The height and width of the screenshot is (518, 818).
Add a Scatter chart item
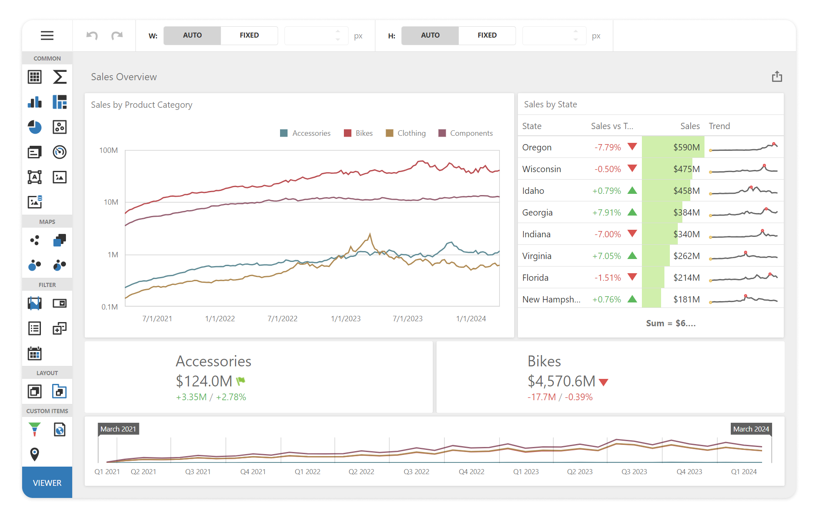[60, 127]
